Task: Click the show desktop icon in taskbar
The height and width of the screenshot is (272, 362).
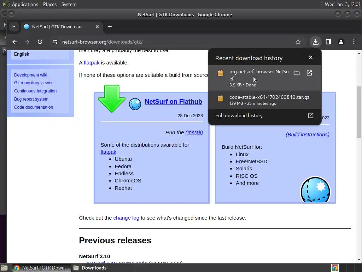Action: [x=5, y=268]
